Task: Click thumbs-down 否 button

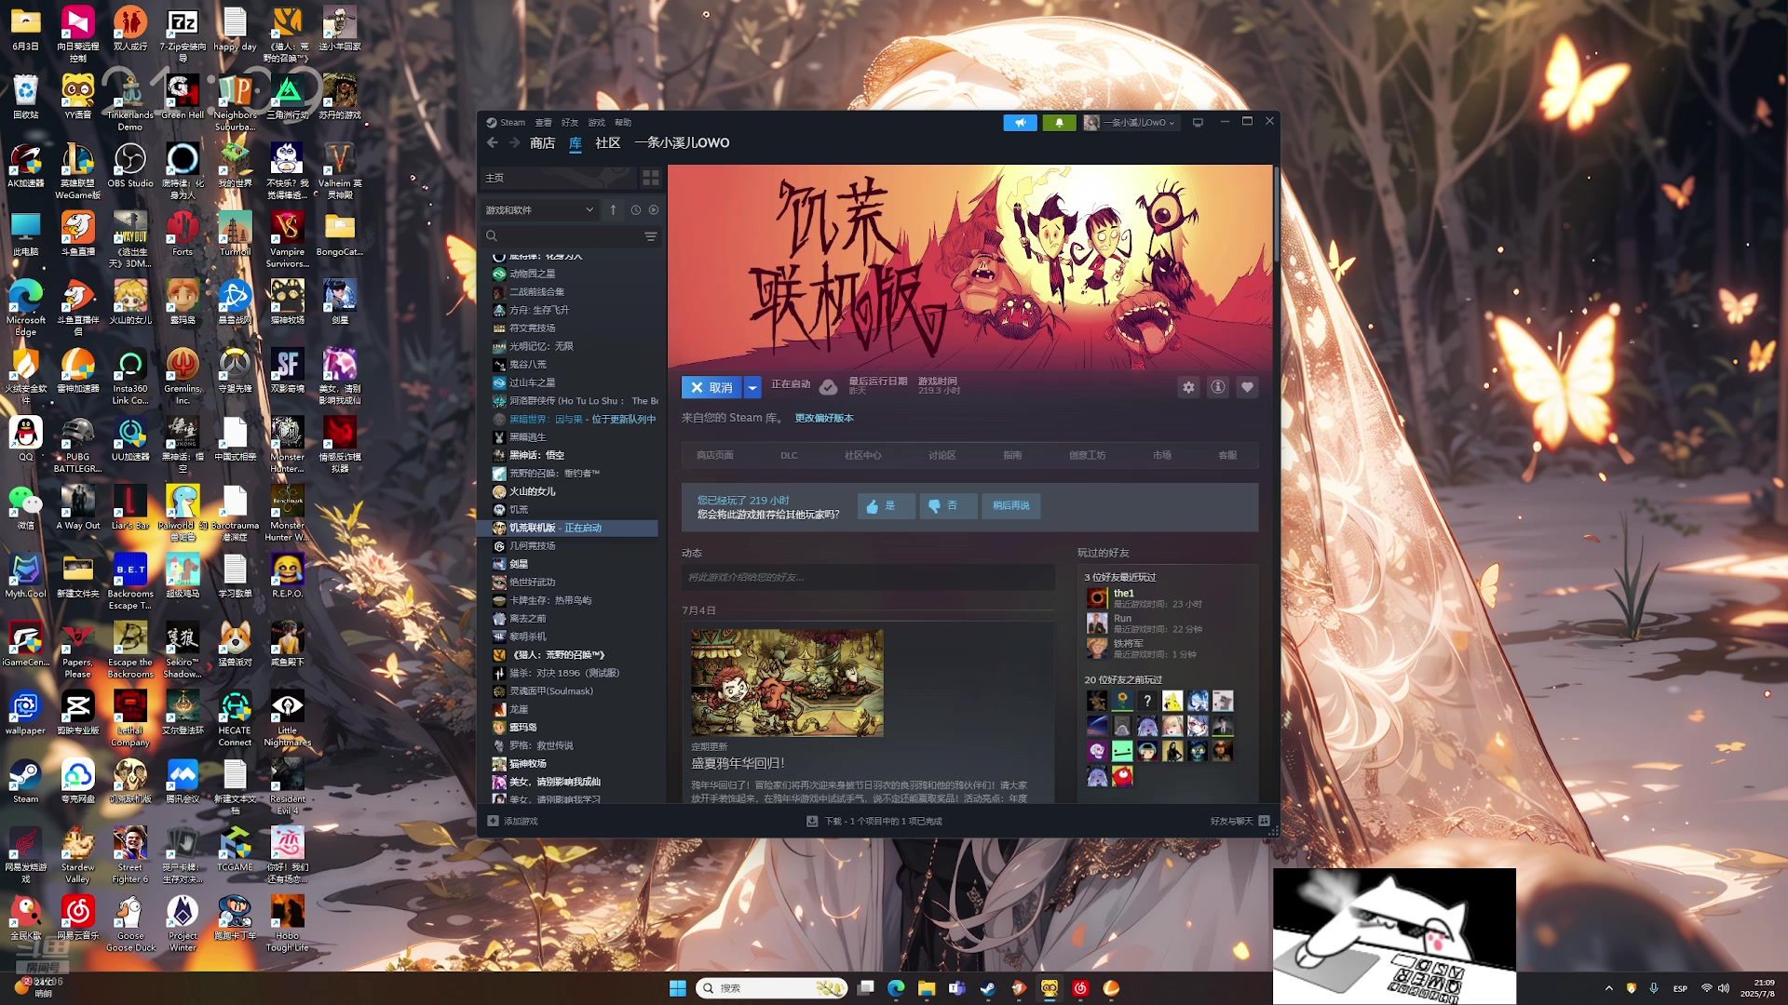Action: 948,505
